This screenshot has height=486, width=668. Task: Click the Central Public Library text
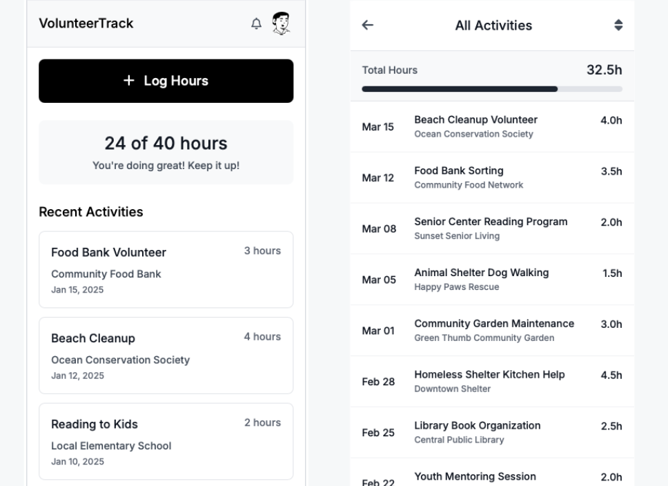[x=460, y=440]
